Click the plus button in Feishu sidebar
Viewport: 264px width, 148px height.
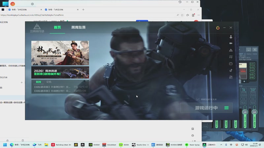point(21,83)
